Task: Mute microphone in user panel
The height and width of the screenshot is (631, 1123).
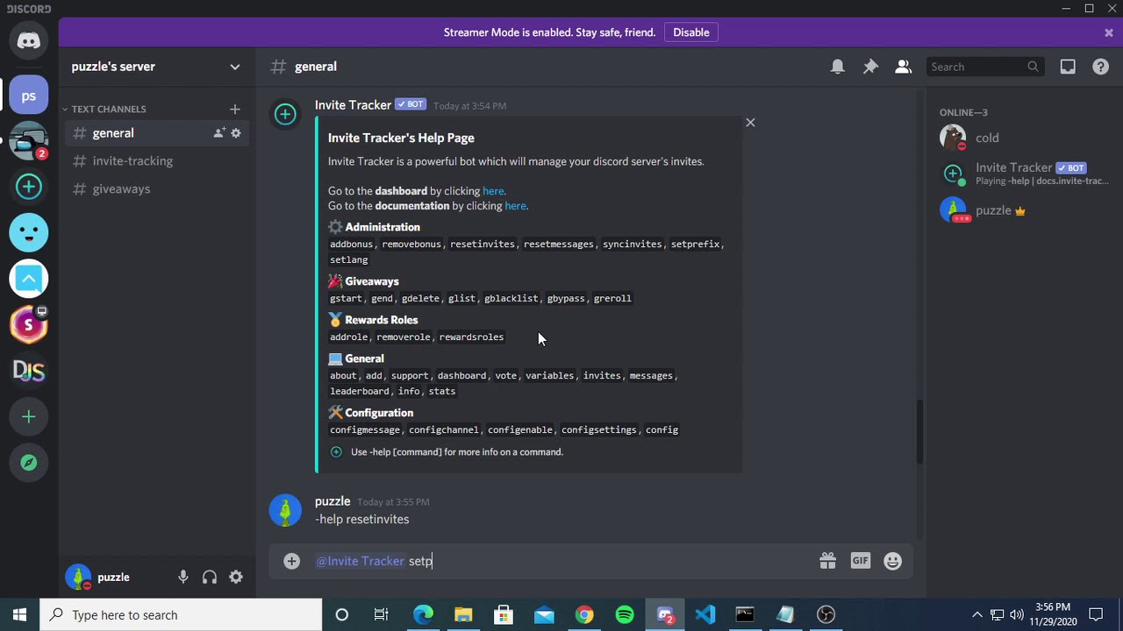Action: point(183,577)
